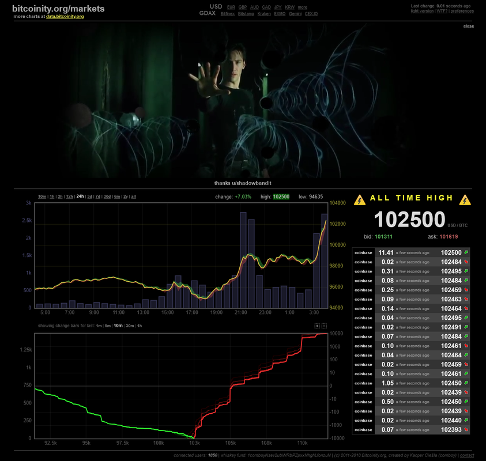Screen dimensions: 486x461
Task: Click the tall volume bar at 21:00
Action: pos(243,260)
